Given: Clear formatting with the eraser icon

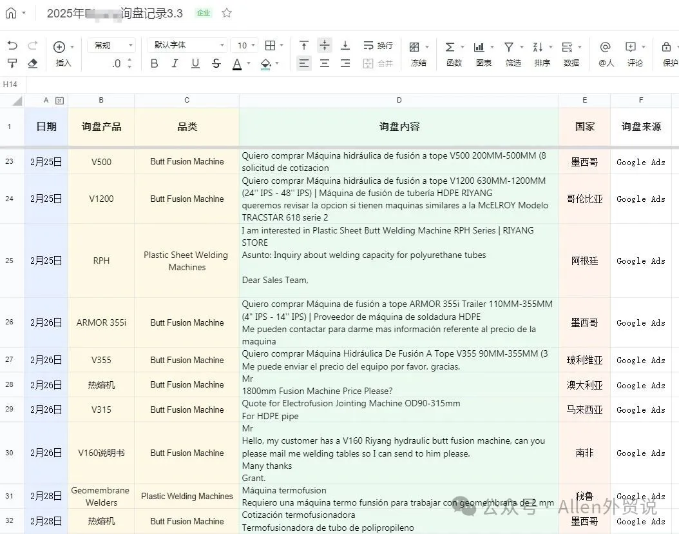Looking at the screenshot, I should click(x=32, y=63).
